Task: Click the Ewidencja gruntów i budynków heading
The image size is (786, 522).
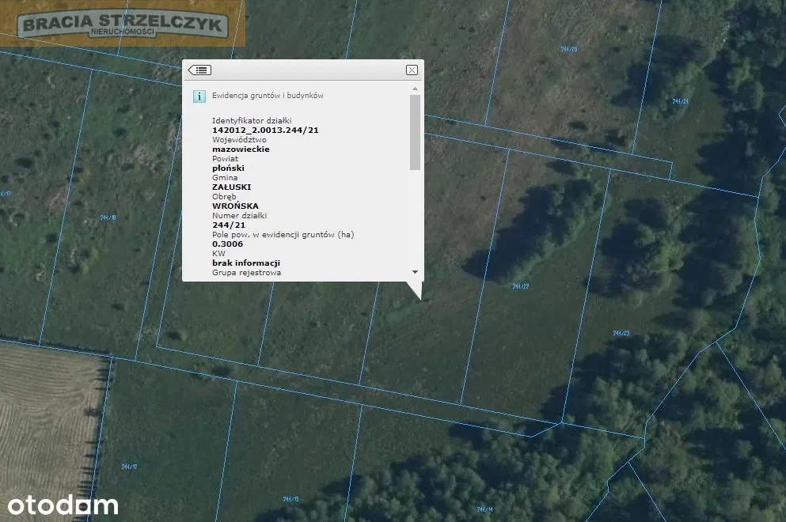Action: tap(268, 96)
